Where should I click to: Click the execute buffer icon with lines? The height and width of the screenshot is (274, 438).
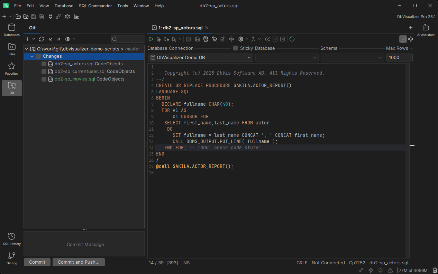[167, 39]
